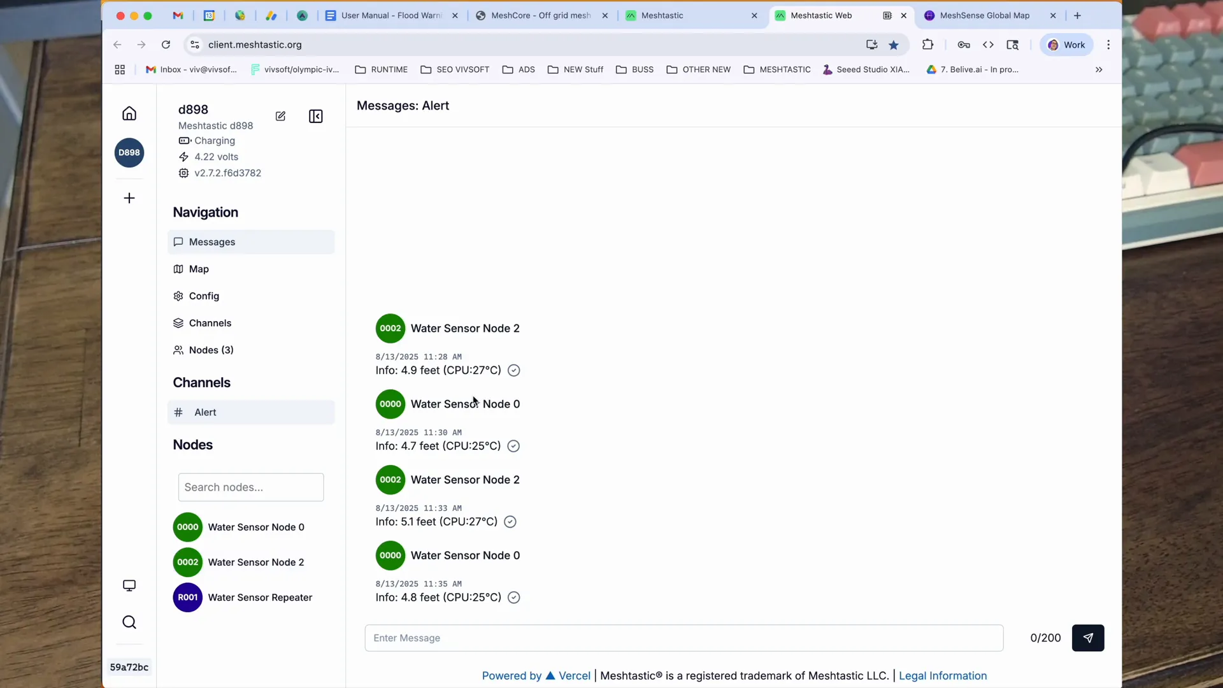Open a new browser tab
This screenshot has height=688, width=1223.
(1078, 15)
